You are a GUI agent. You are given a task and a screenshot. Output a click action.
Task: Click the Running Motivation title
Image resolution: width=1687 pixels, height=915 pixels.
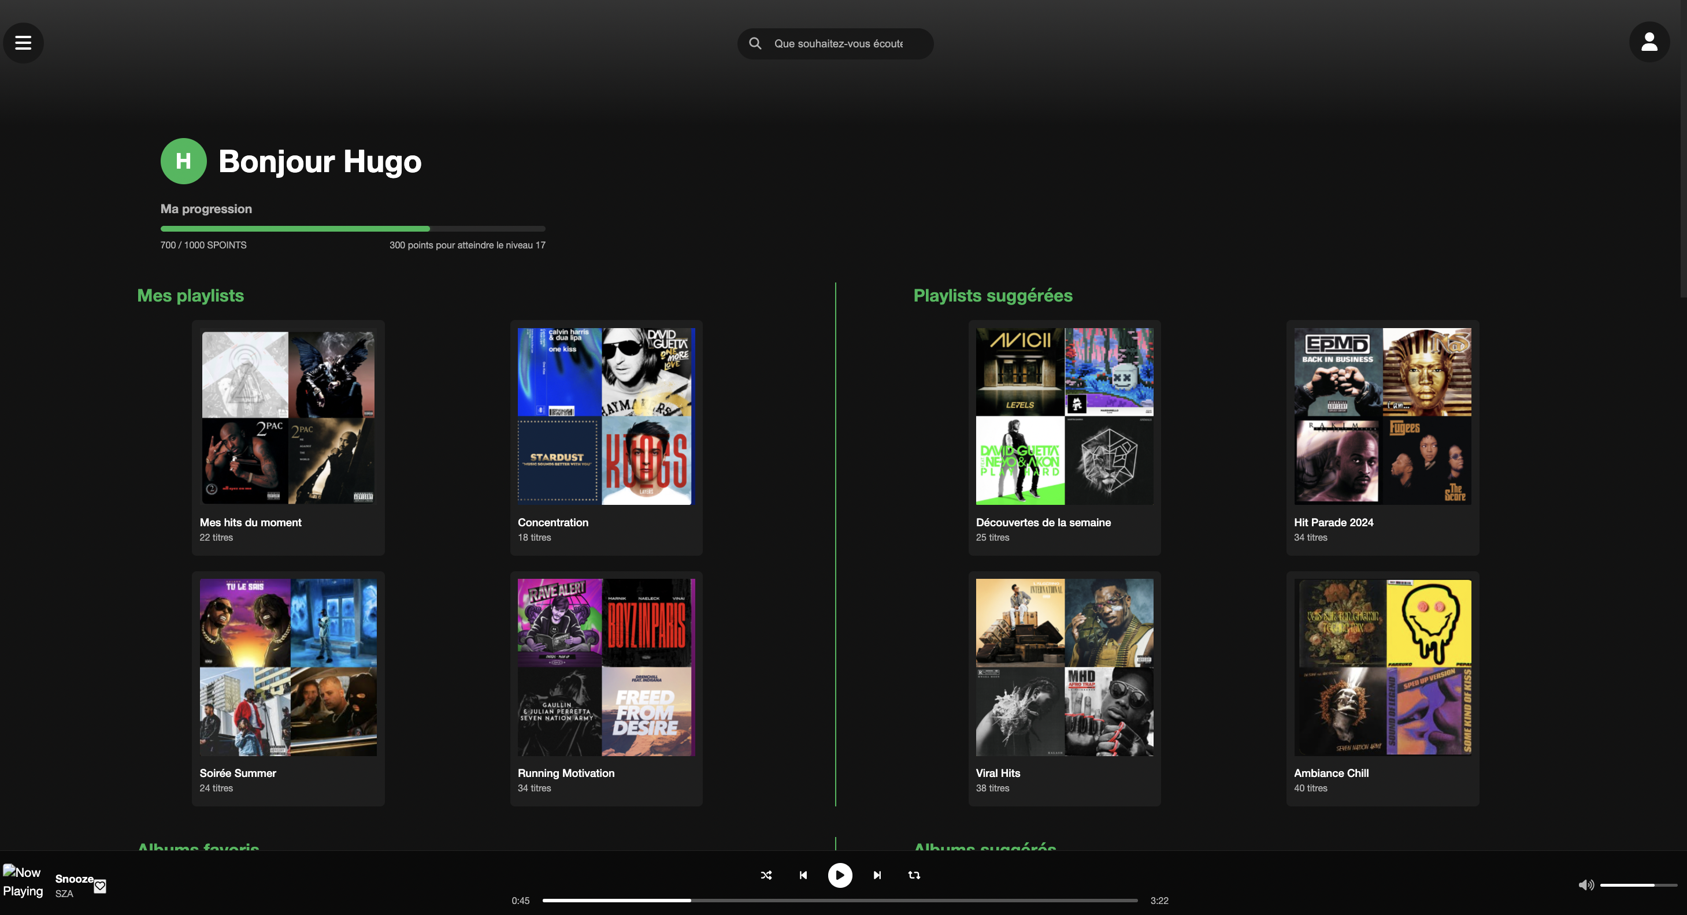(566, 773)
